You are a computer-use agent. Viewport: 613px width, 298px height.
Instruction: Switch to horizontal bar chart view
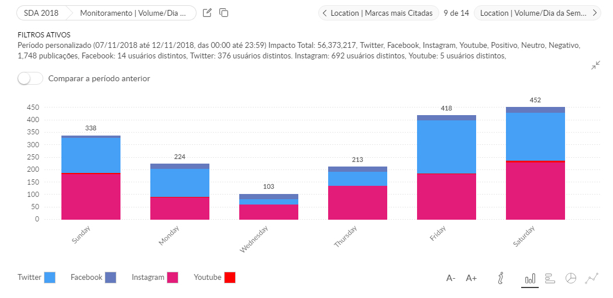[549, 278]
